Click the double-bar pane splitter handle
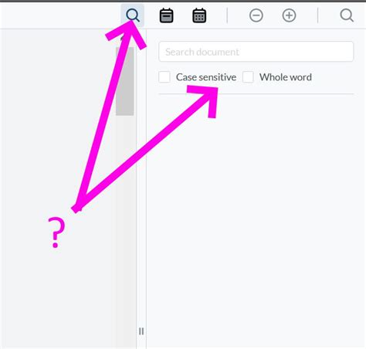 click(141, 331)
